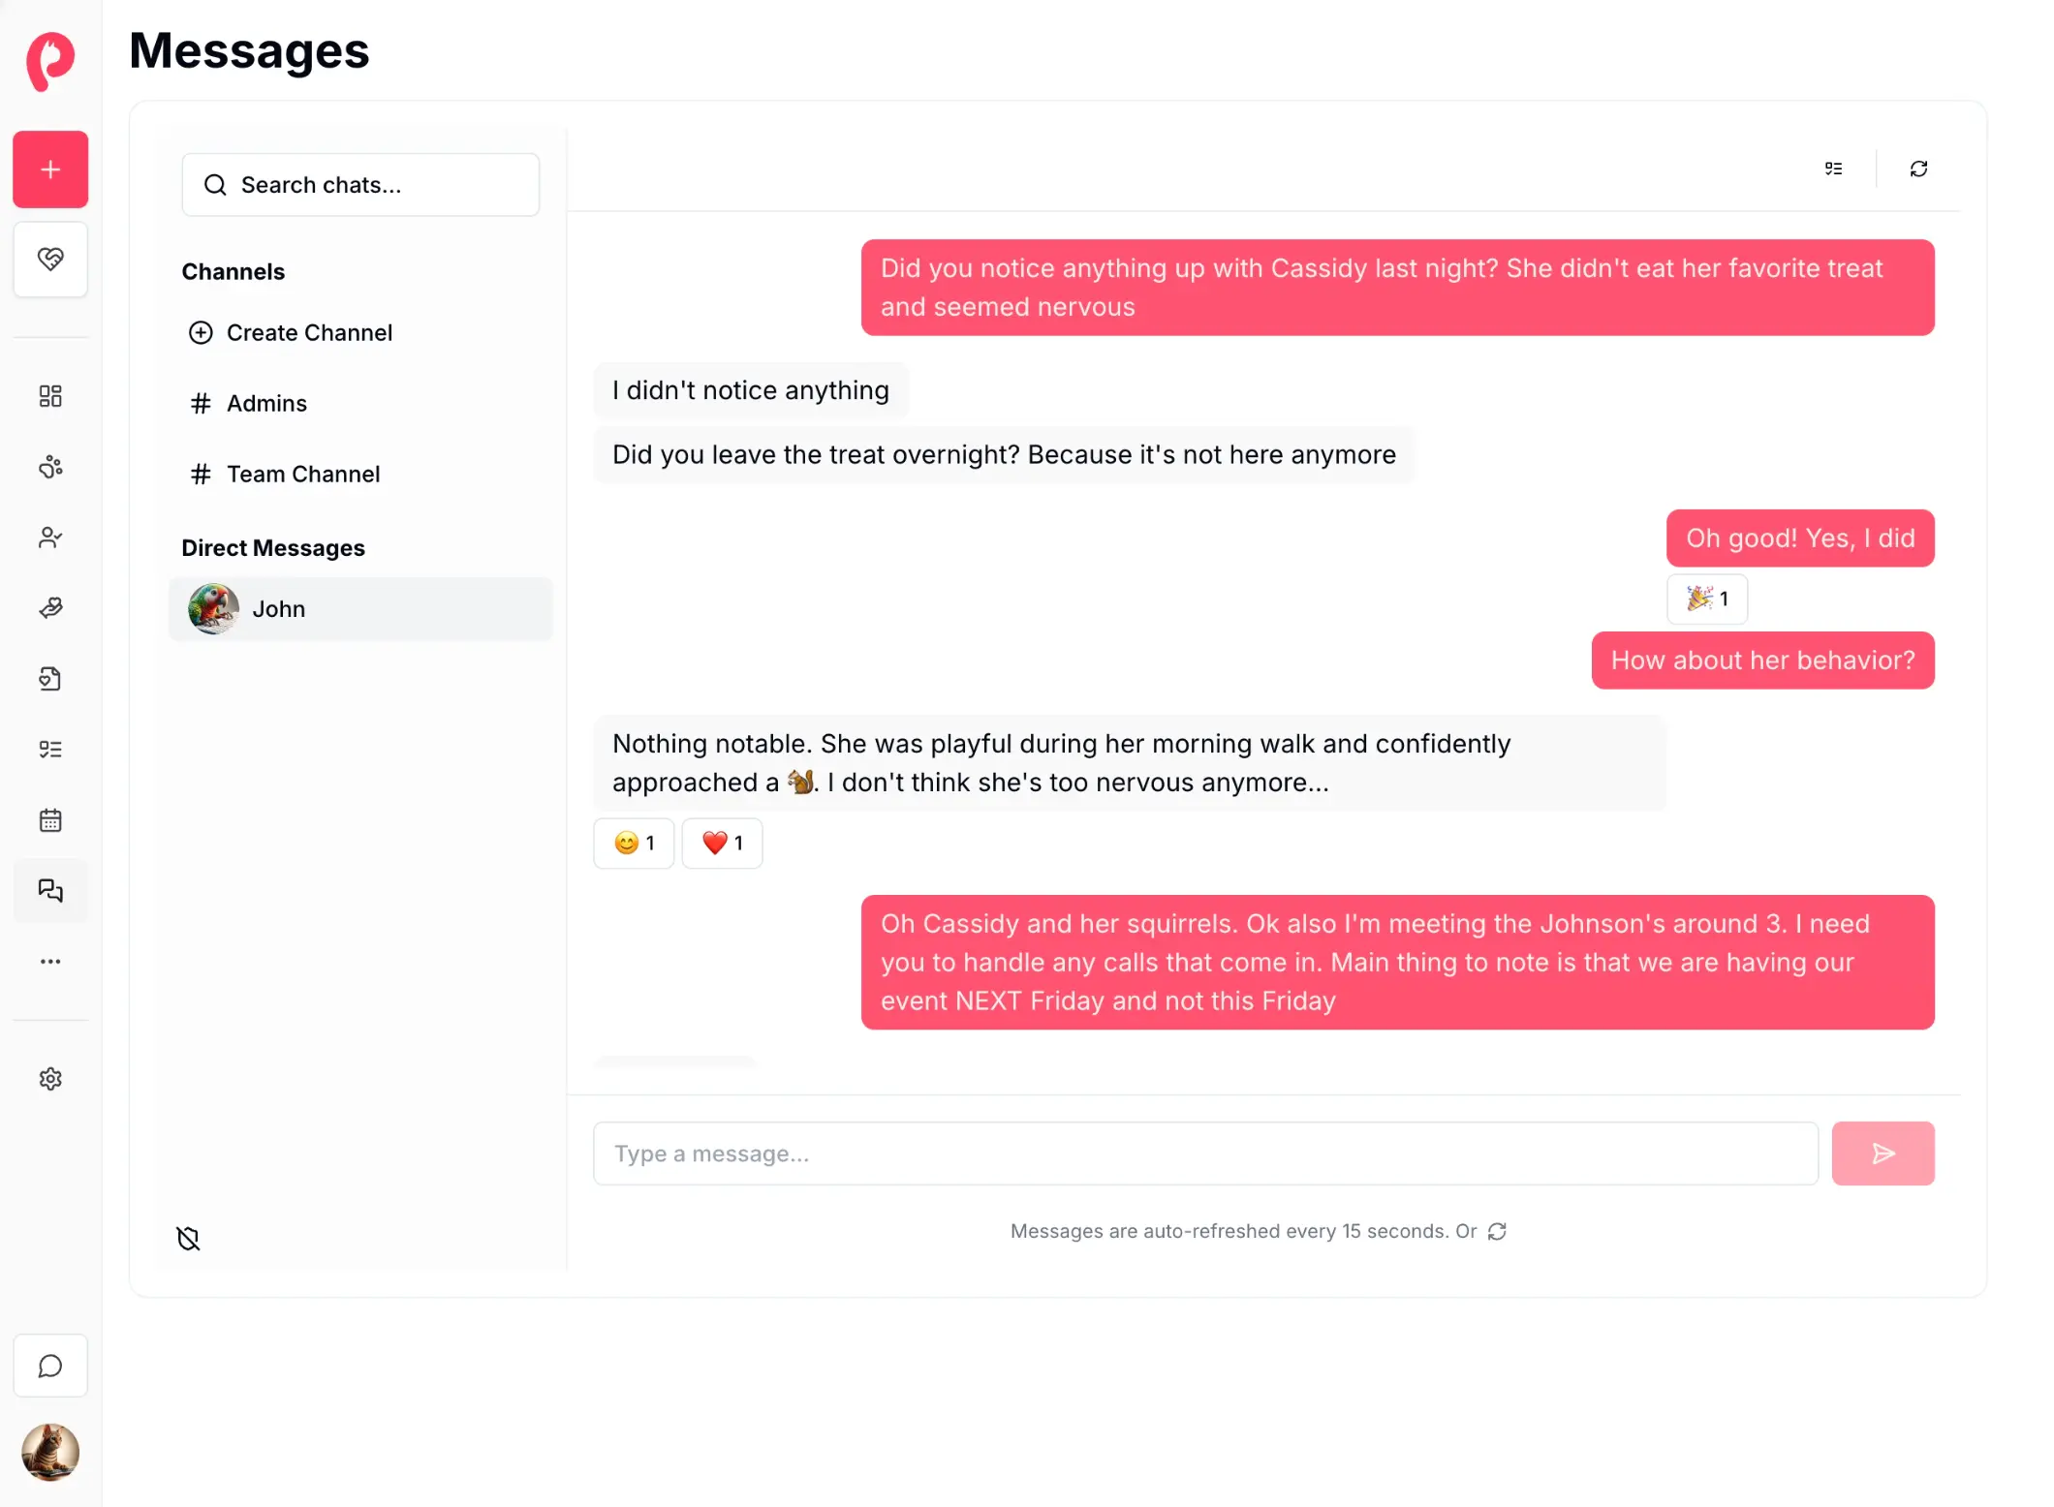The image size is (2054, 1507).
Task: Click the new message compose button
Action: (x=49, y=169)
